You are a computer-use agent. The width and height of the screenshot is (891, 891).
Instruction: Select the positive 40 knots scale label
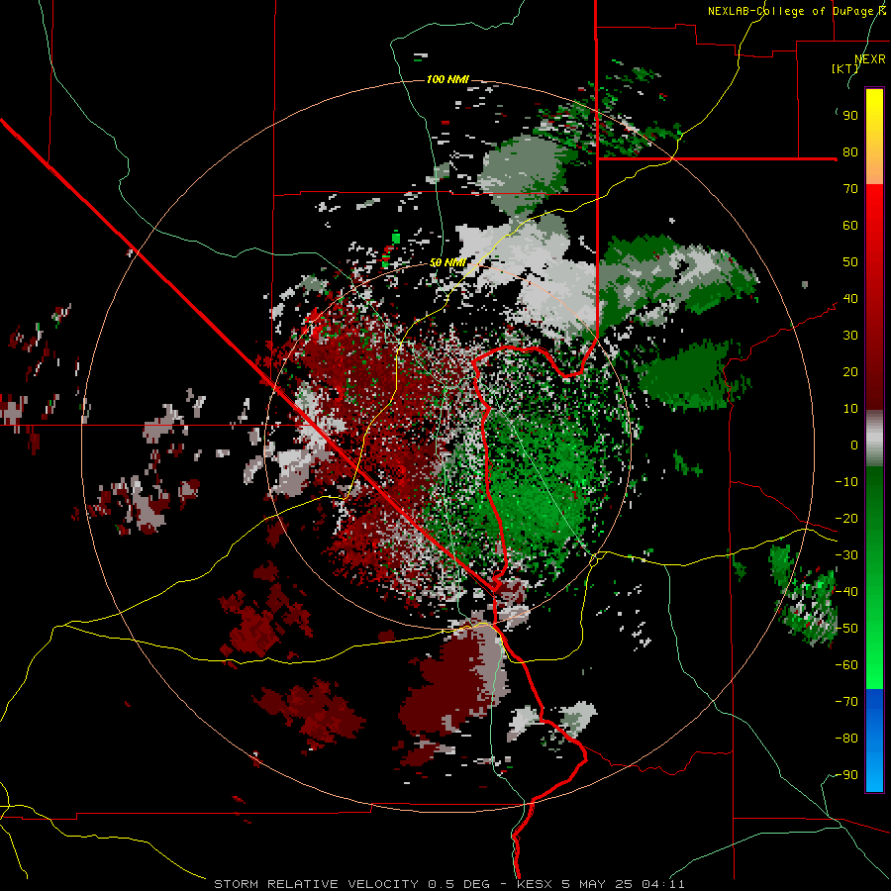click(x=850, y=298)
